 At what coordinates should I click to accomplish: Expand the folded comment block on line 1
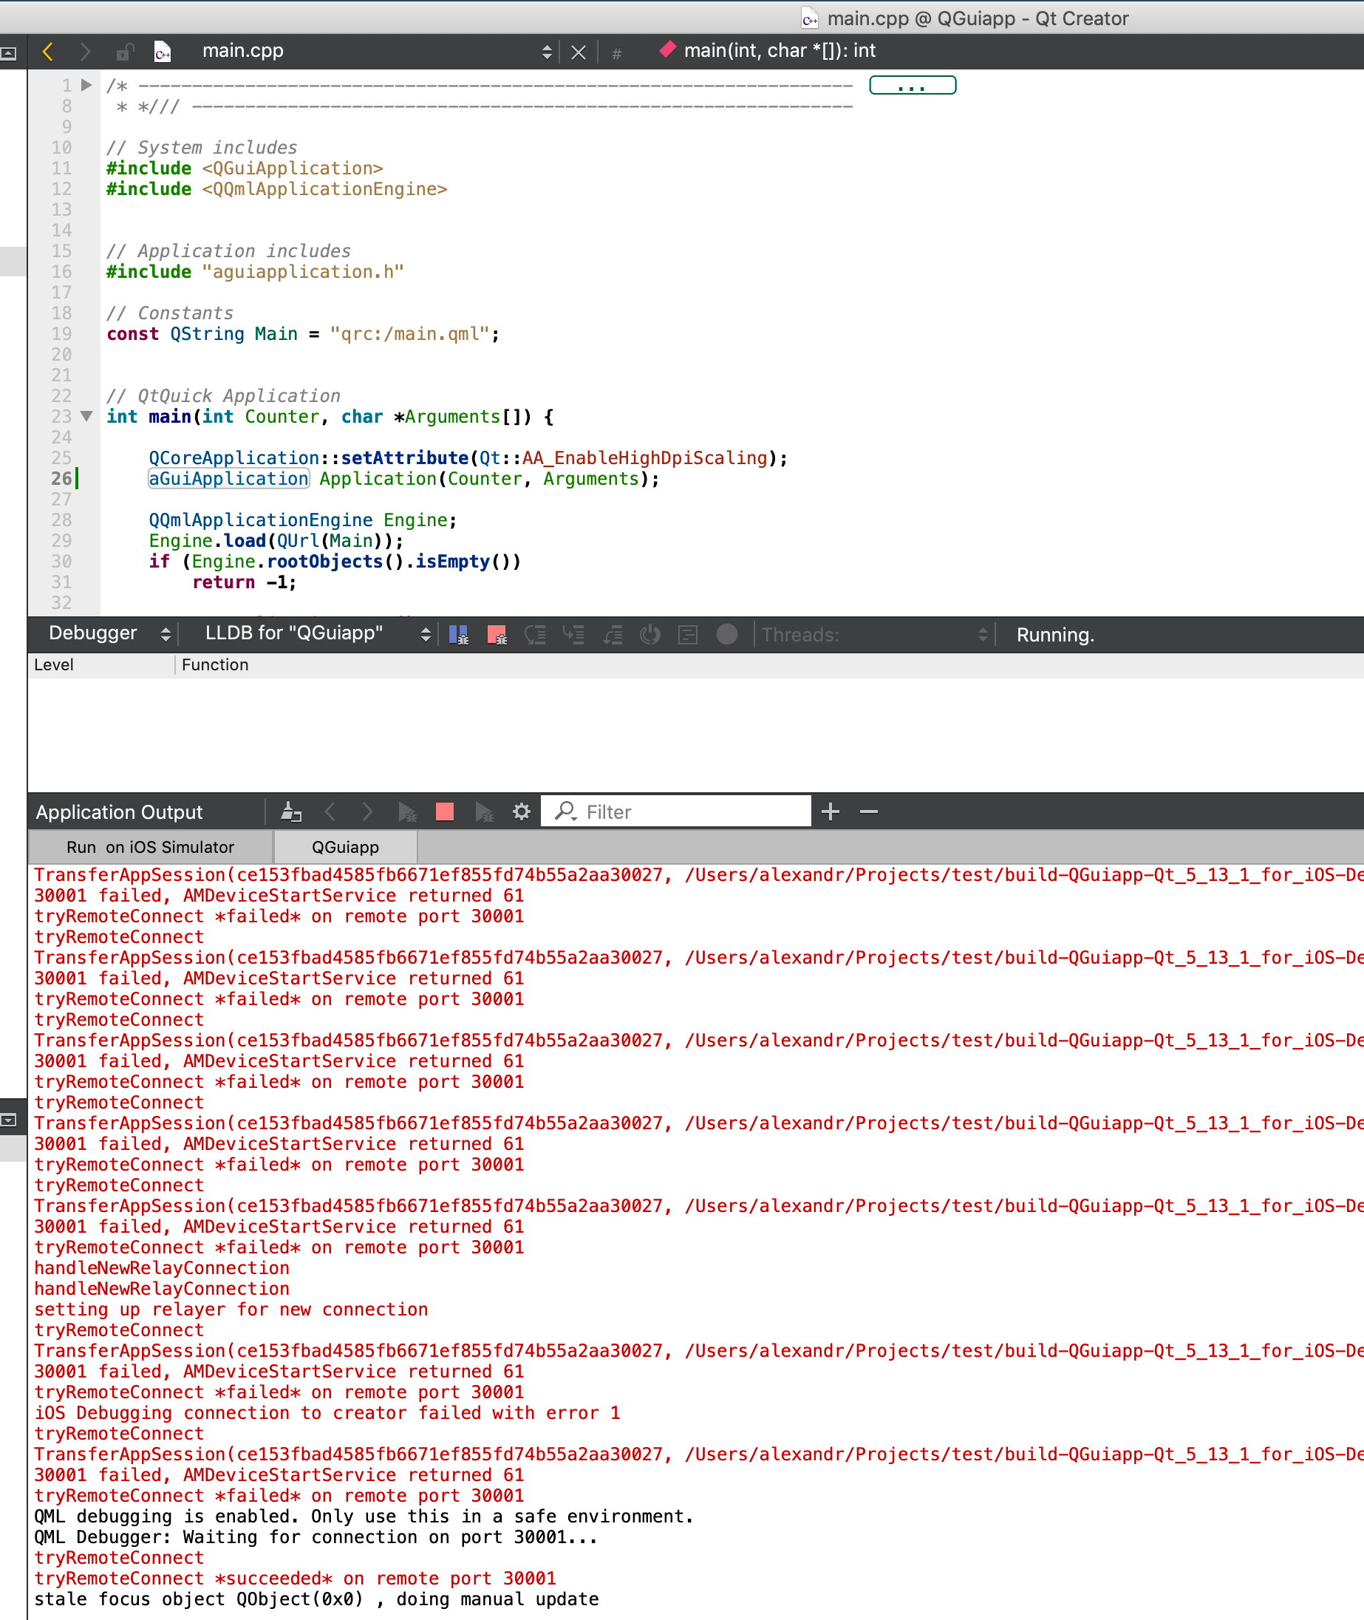point(86,85)
